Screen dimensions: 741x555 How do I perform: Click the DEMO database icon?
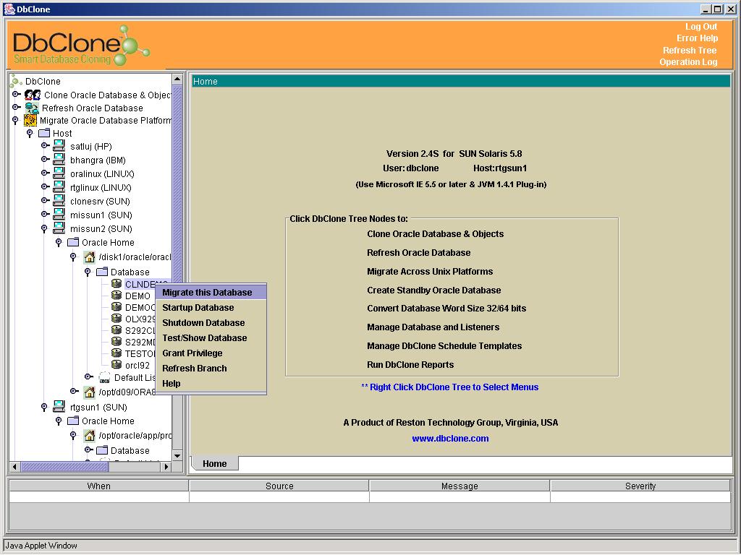[x=117, y=296]
